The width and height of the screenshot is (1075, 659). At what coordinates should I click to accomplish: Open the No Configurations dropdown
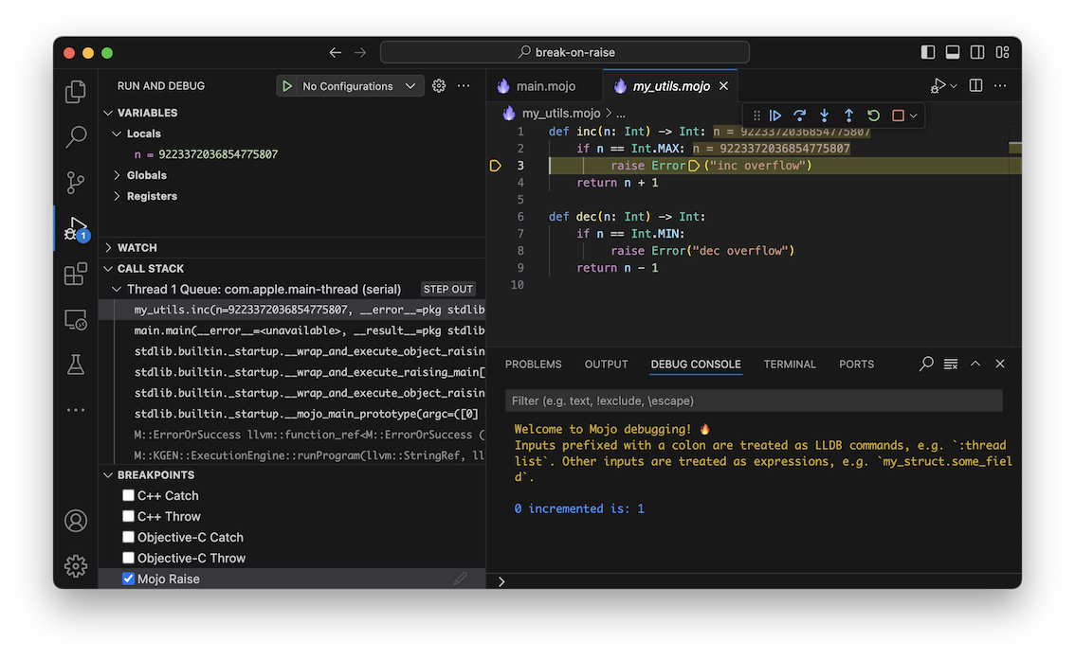352,85
